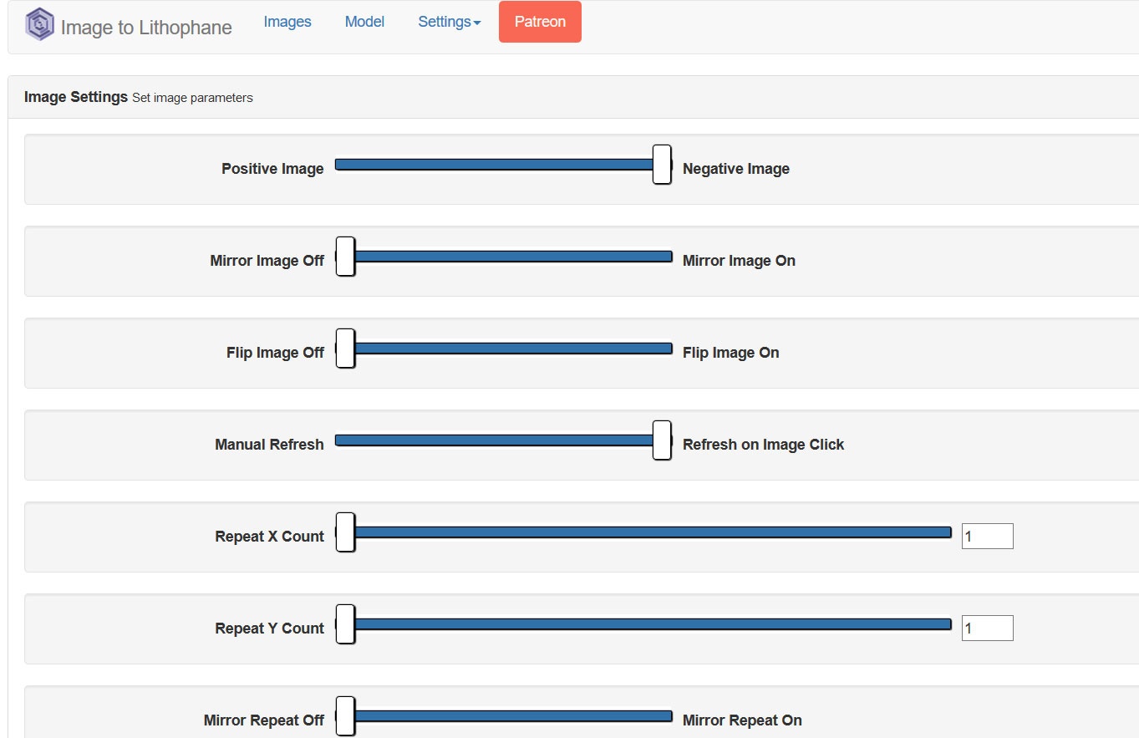Image resolution: width=1139 pixels, height=738 pixels.
Task: Click the Repeat X Count slider track
Action: pos(652,532)
